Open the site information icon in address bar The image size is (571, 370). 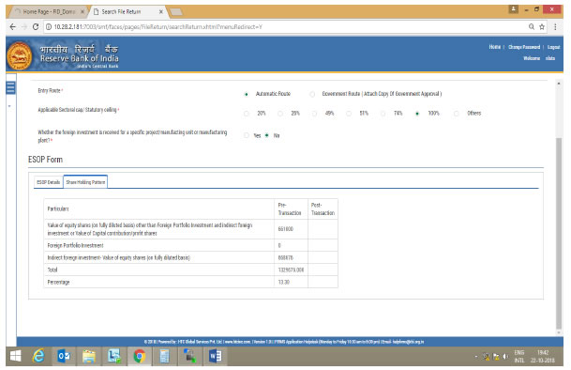tap(49, 26)
